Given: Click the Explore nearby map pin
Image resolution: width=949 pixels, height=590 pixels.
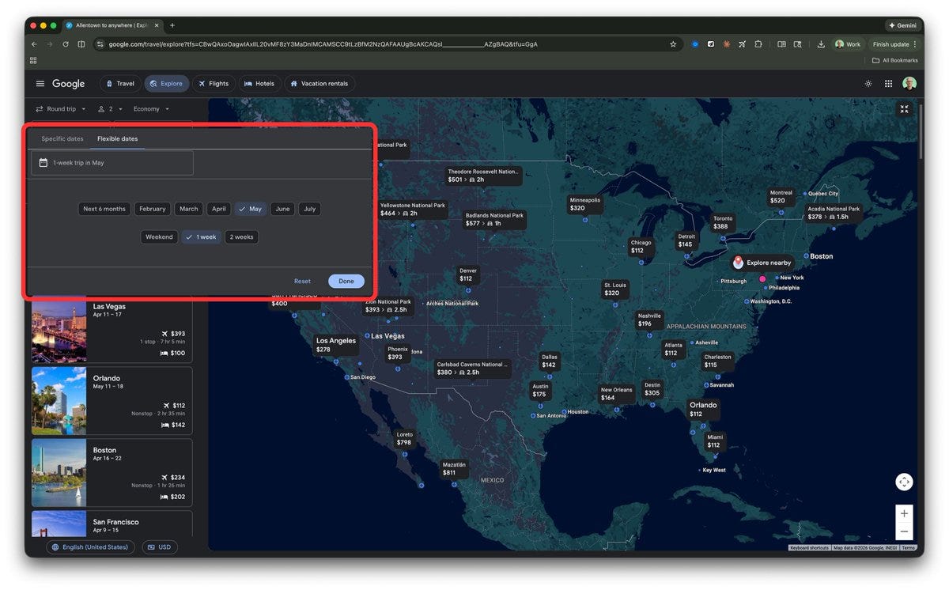Looking at the screenshot, I should [x=762, y=263].
